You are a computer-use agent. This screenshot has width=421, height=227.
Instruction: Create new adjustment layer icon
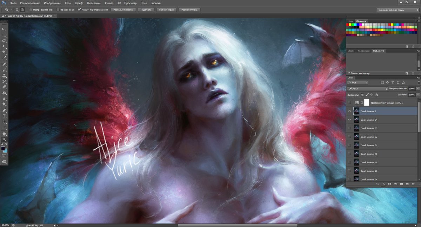pos(395,184)
